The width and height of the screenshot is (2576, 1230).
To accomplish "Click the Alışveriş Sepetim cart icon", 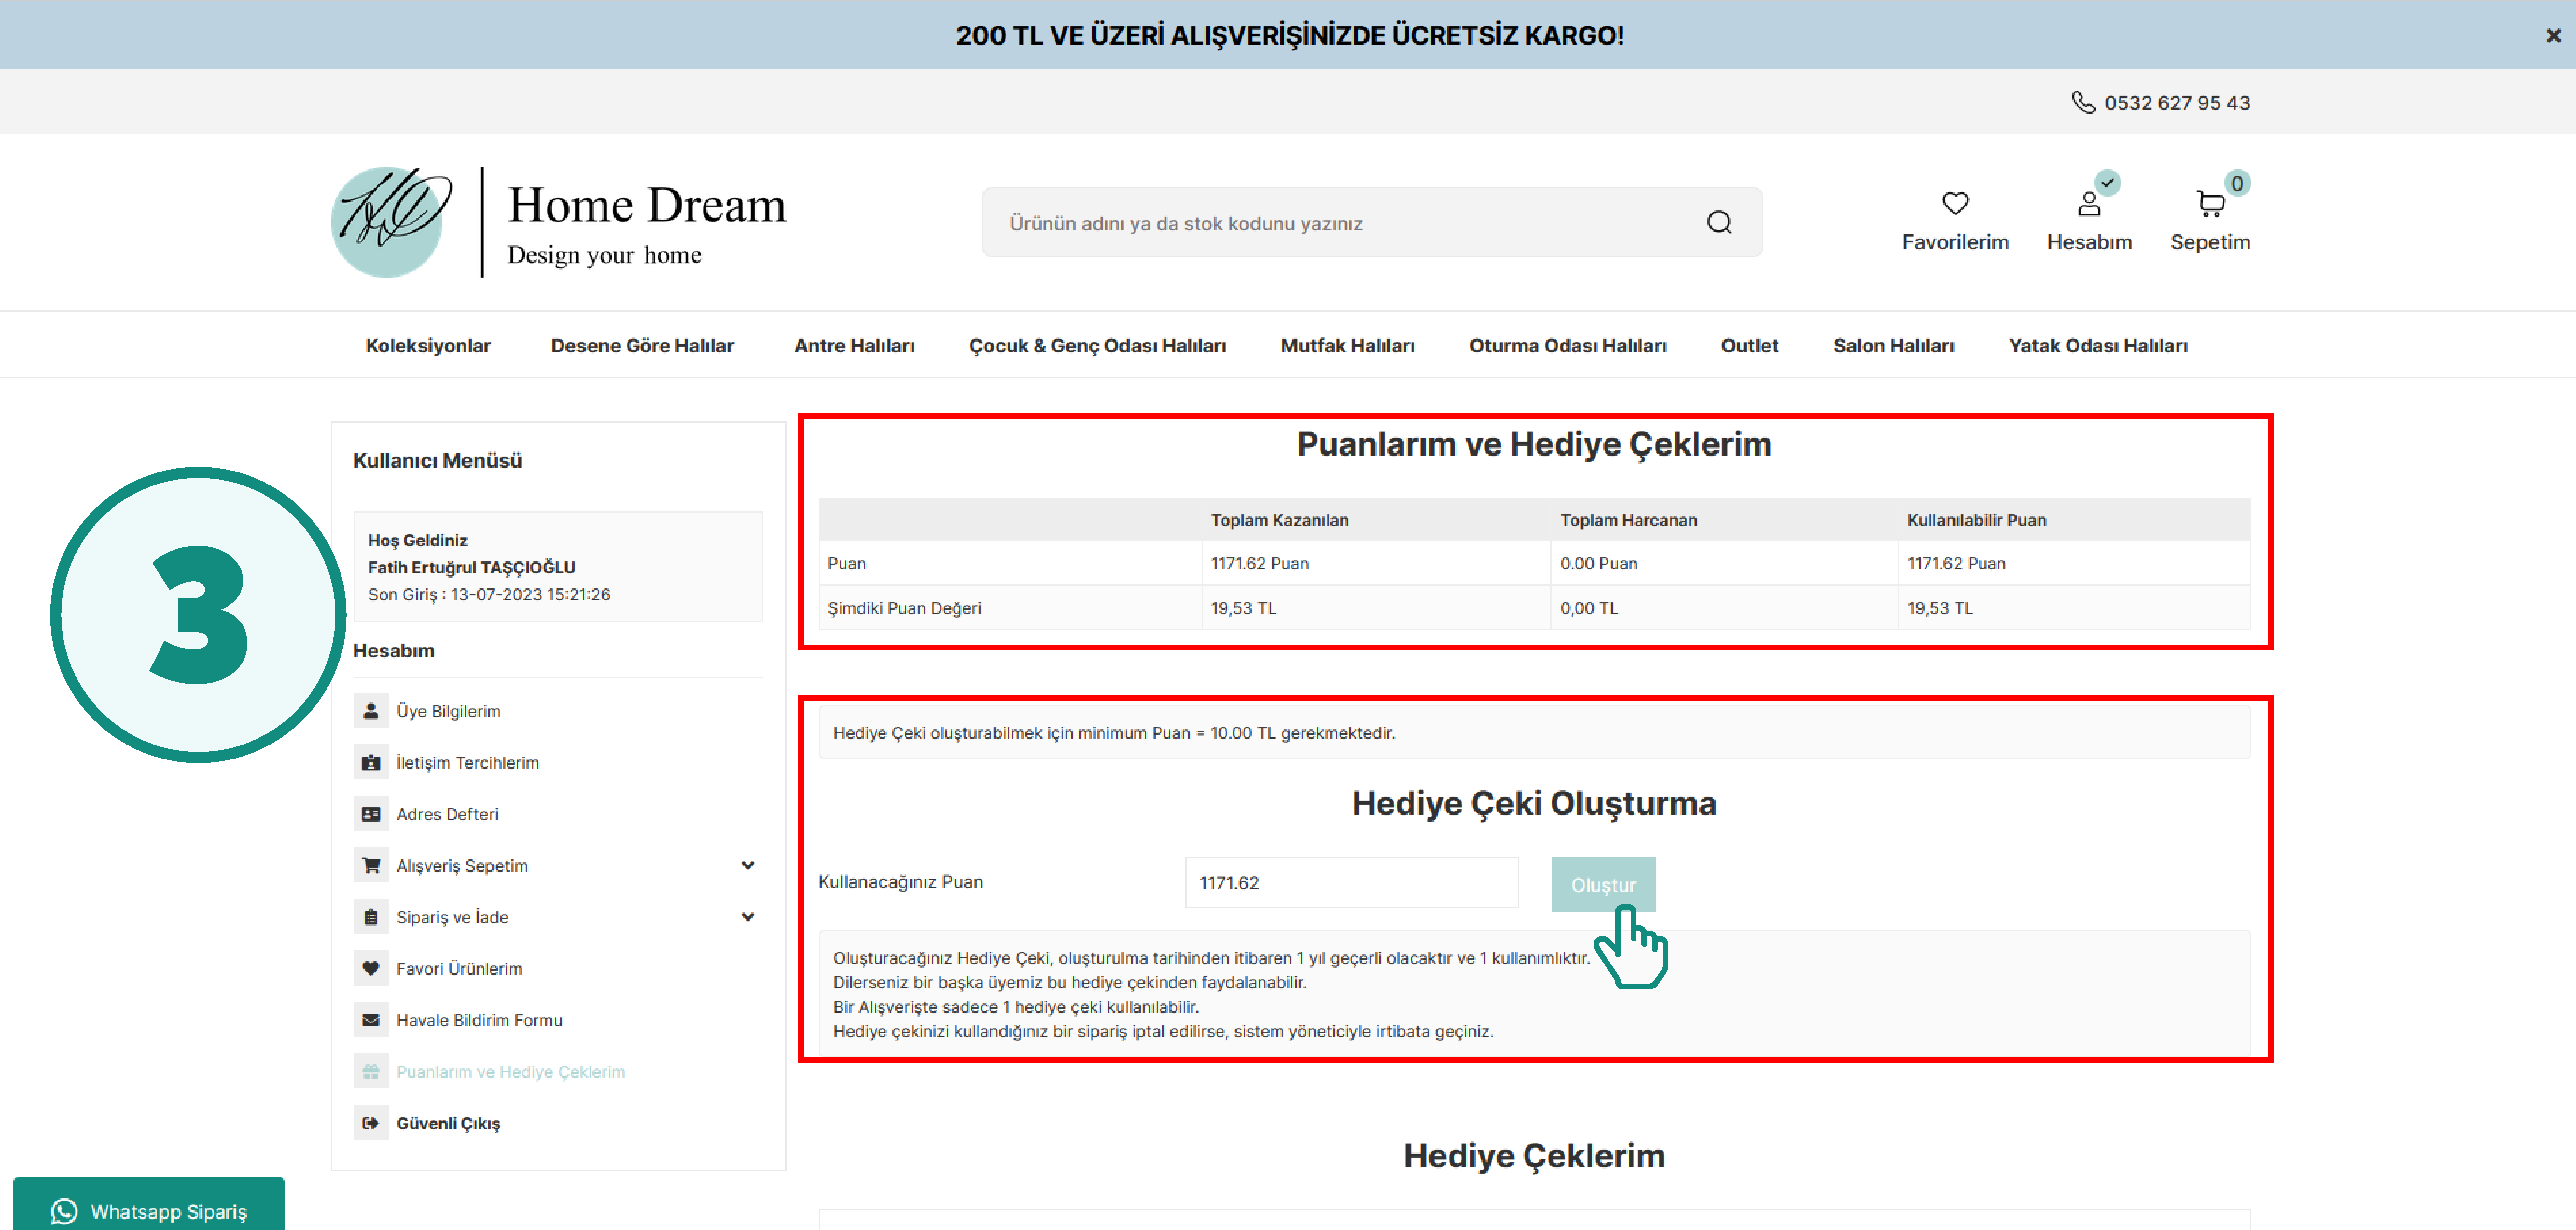I will [371, 865].
